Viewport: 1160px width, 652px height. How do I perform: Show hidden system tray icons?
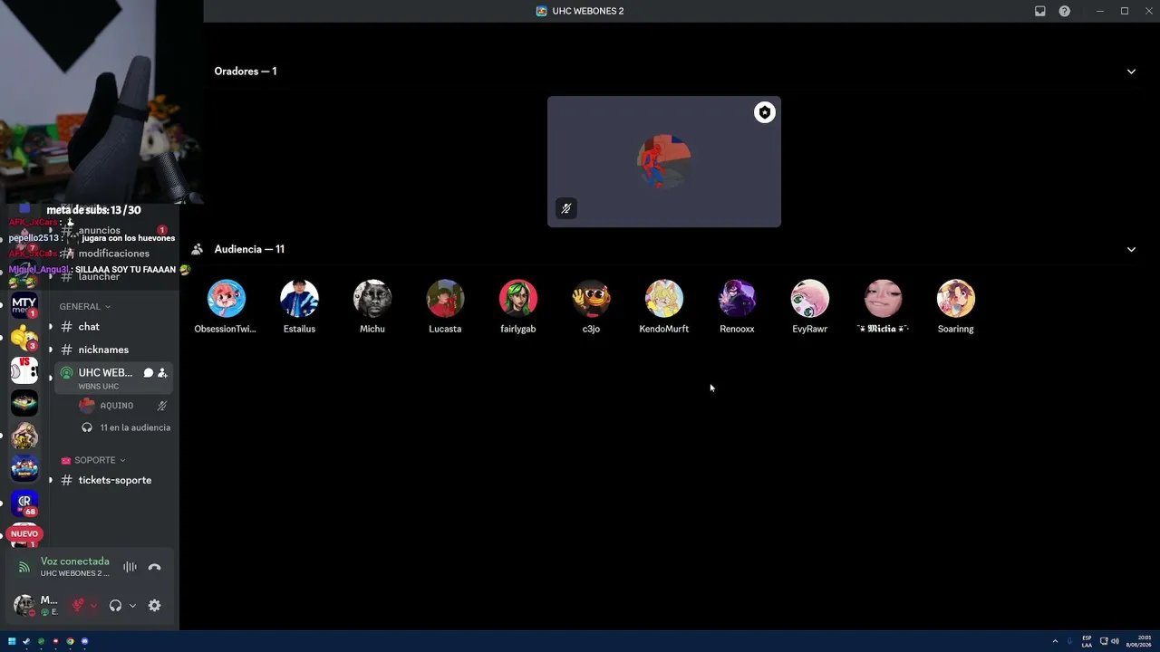tap(1055, 641)
